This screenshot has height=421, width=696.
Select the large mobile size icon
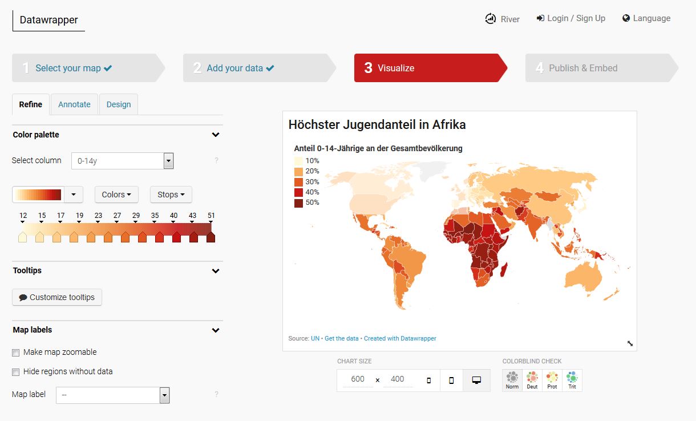point(451,380)
